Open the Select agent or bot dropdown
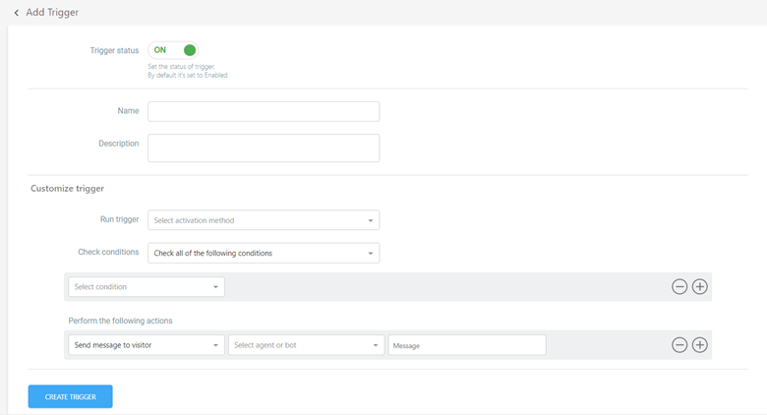 tap(306, 345)
